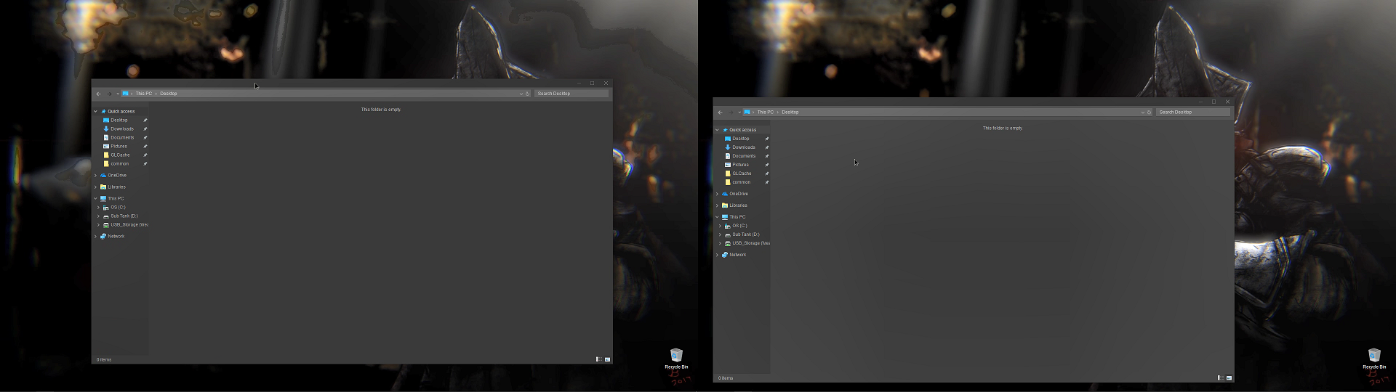Go back in the right-monitor Explorer window
The width and height of the screenshot is (1396, 392).
(x=721, y=113)
